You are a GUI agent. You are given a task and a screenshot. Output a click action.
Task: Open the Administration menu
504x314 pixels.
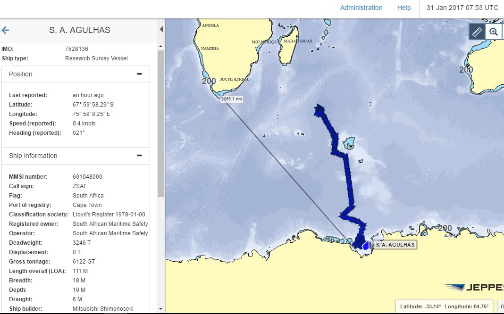point(361,8)
